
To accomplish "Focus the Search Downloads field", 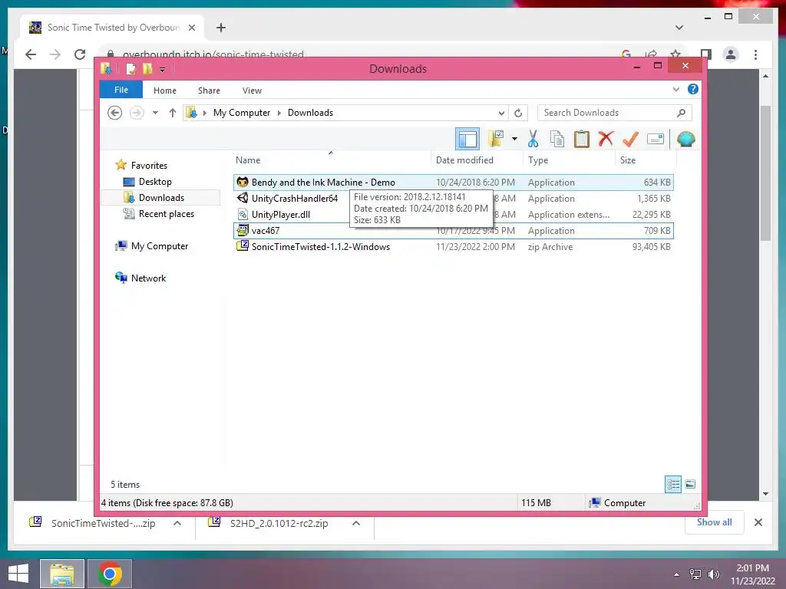I will tap(615, 113).
